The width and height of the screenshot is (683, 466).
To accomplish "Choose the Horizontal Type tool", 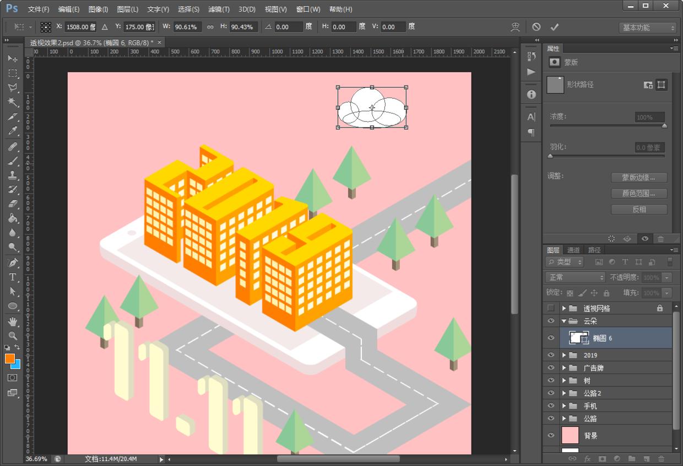I will click(12, 277).
